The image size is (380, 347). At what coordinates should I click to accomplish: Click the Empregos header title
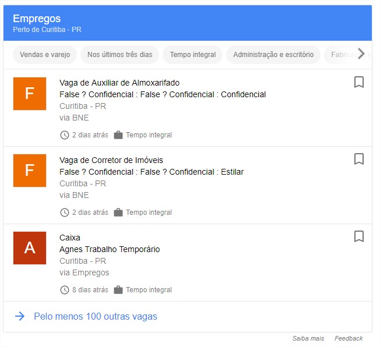click(37, 19)
